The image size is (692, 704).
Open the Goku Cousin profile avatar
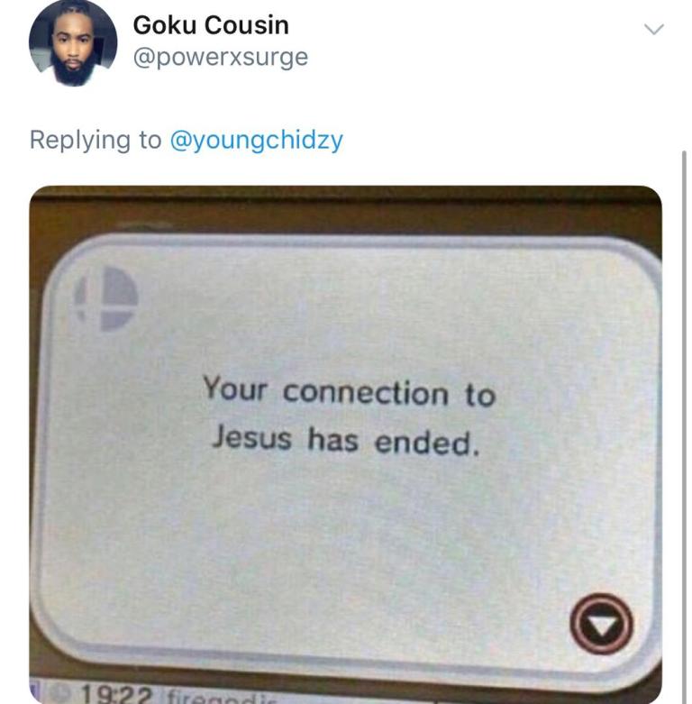tap(73, 41)
